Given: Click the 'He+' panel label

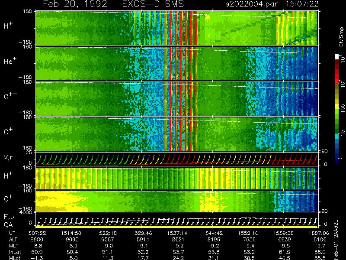Looking at the screenshot, I should point(10,61).
